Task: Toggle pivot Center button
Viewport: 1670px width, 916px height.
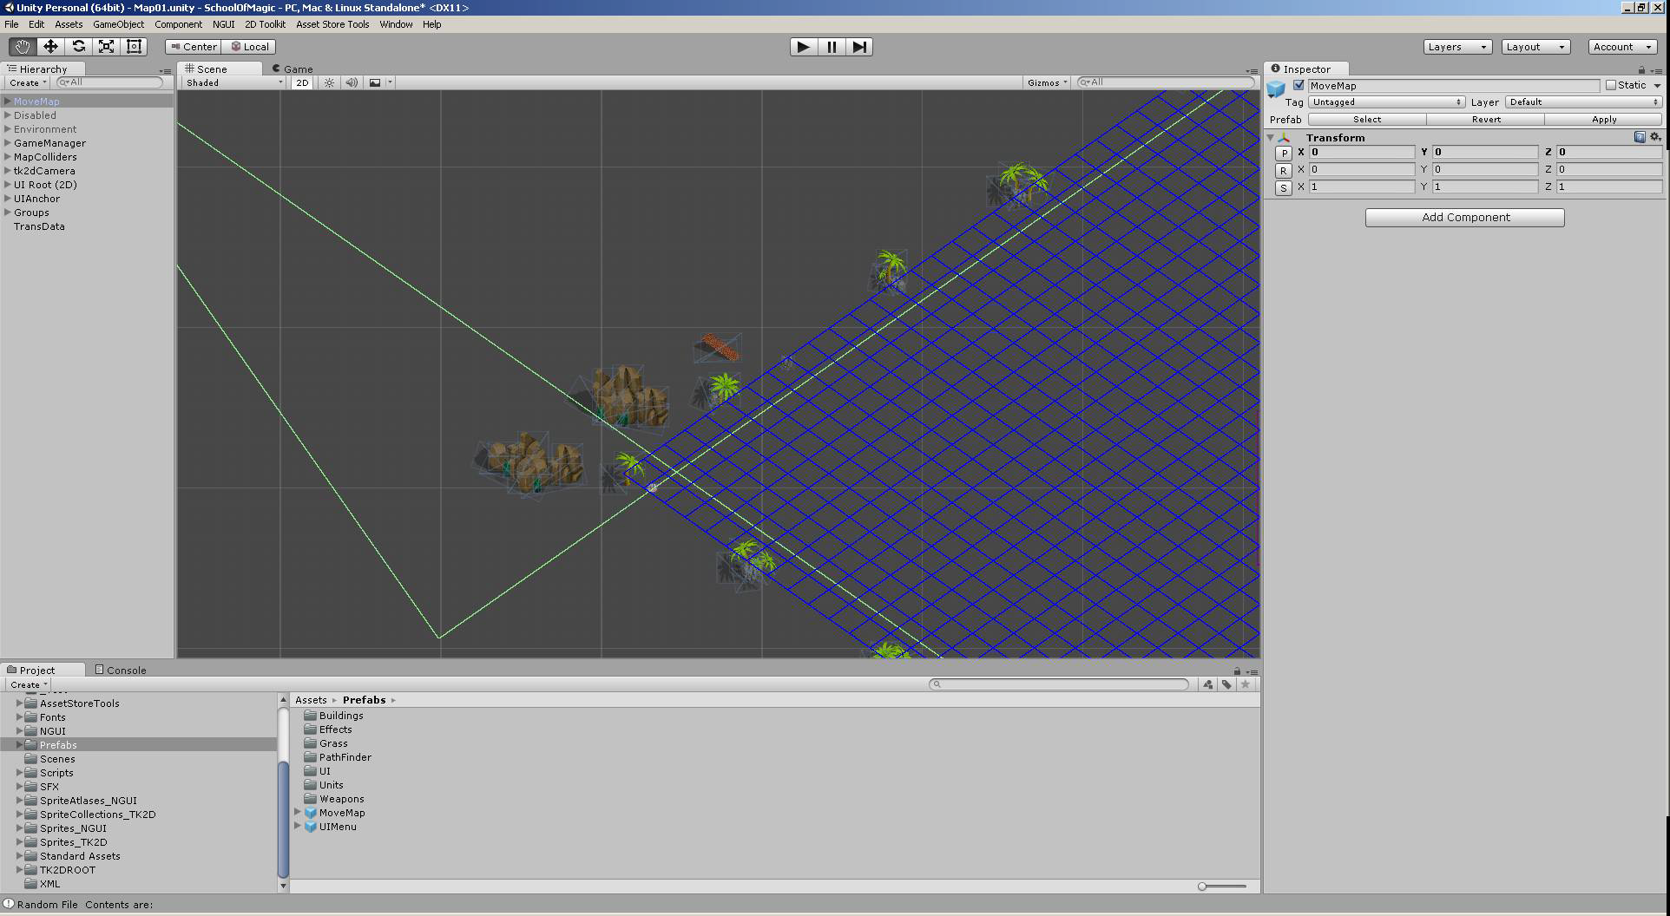Action: [194, 47]
